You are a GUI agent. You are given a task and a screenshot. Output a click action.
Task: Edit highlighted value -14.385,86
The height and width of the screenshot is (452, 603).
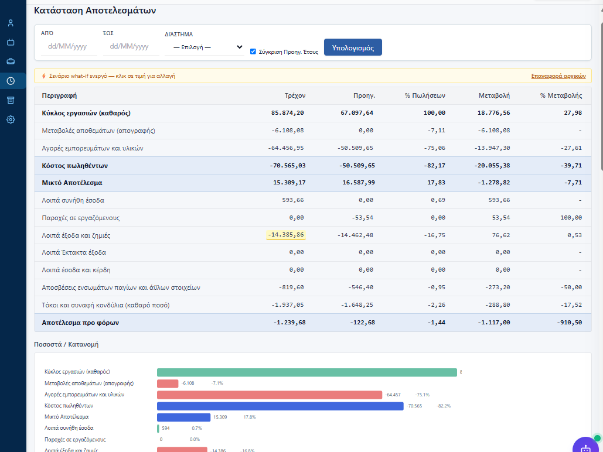286,235
